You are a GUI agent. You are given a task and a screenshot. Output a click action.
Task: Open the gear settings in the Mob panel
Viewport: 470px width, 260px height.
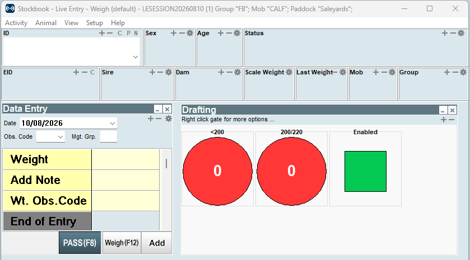pyautogui.click(x=392, y=72)
